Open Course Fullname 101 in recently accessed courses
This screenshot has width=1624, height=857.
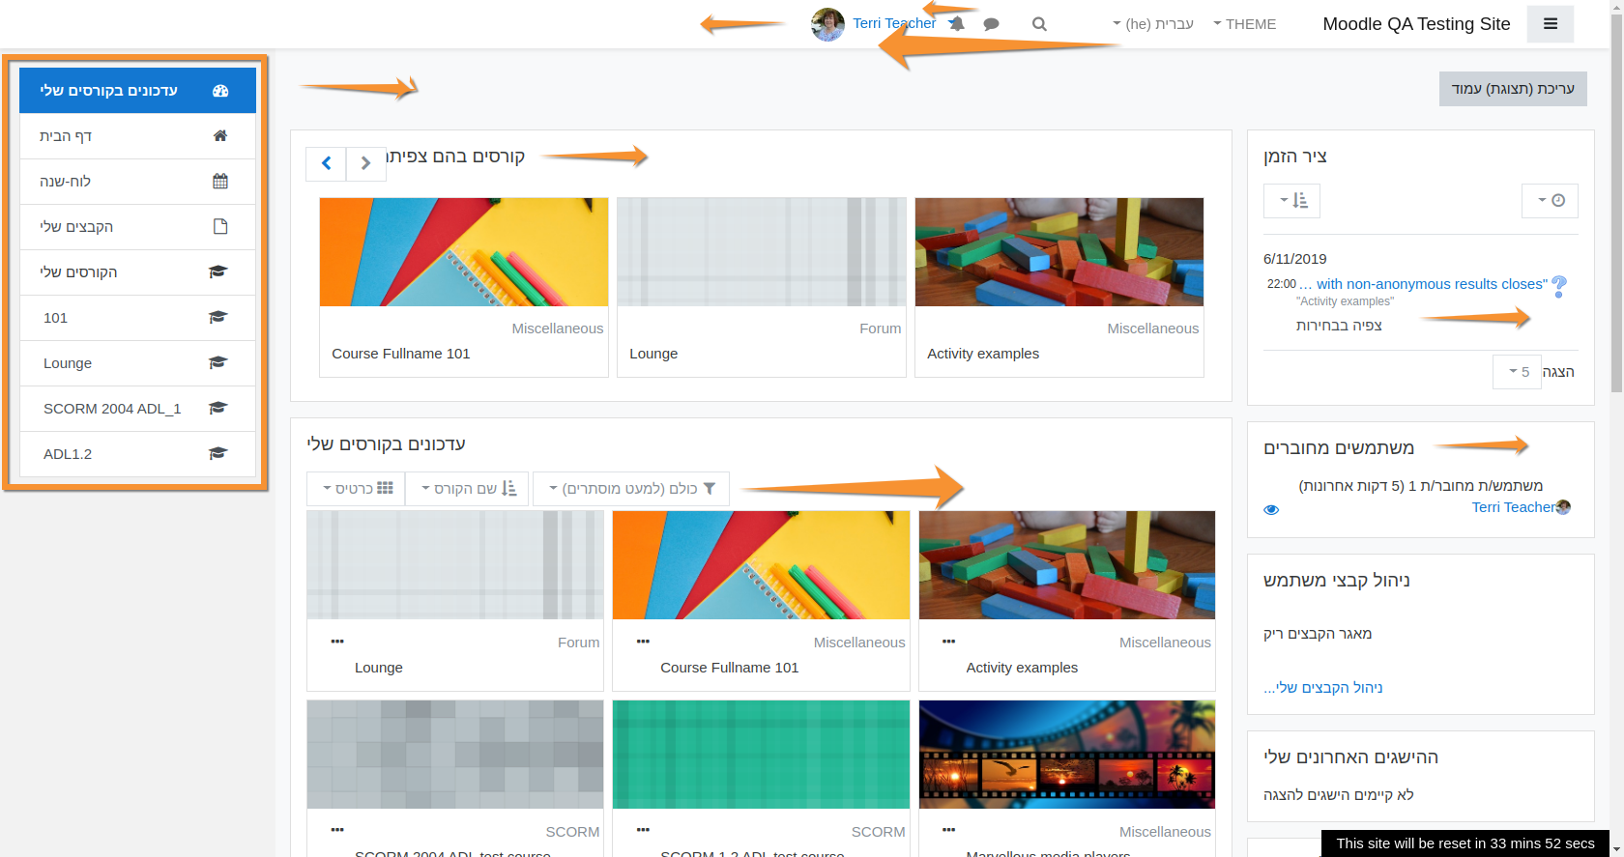coord(401,354)
